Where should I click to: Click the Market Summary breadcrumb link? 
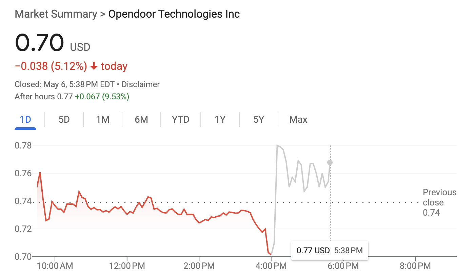[x=56, y=14]
